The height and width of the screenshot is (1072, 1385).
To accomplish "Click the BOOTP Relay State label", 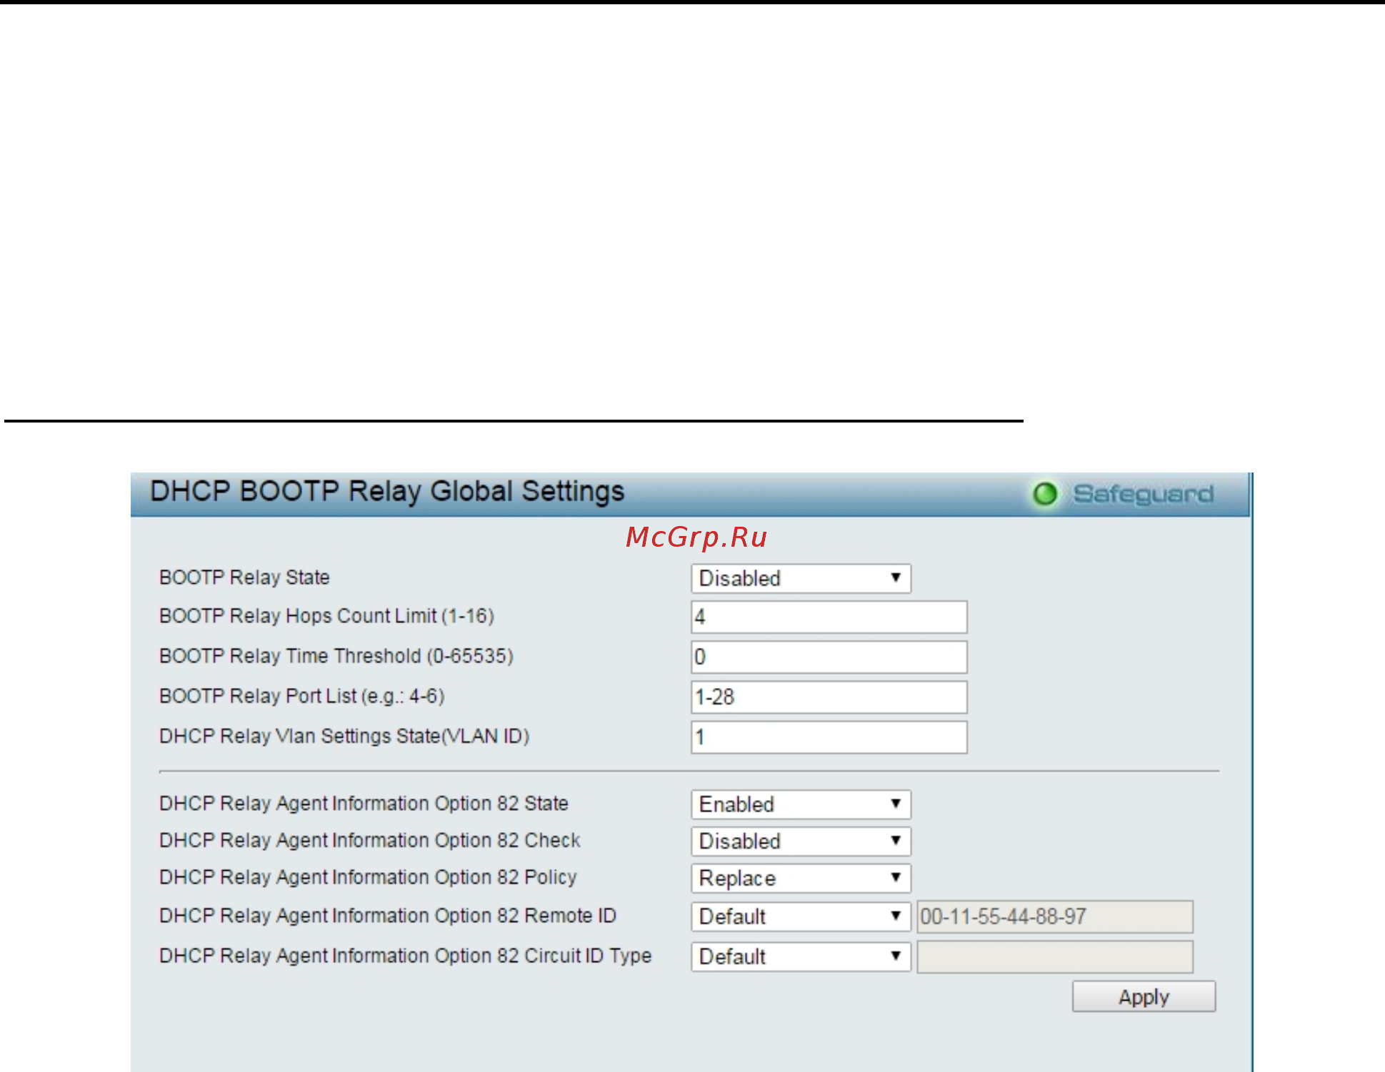I will point(244,577).
